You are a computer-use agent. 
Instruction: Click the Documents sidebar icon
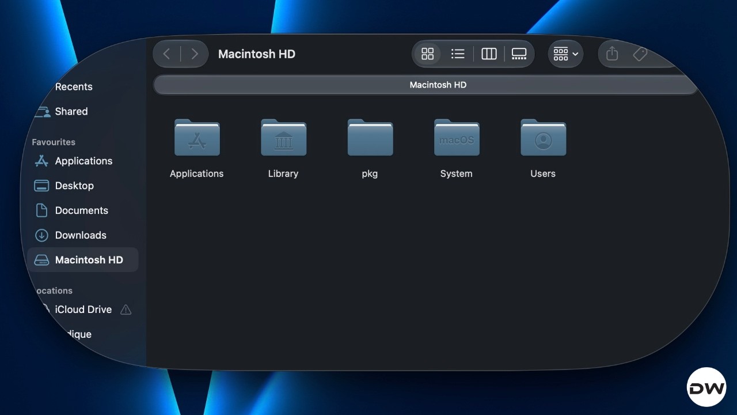click(41, 210)
